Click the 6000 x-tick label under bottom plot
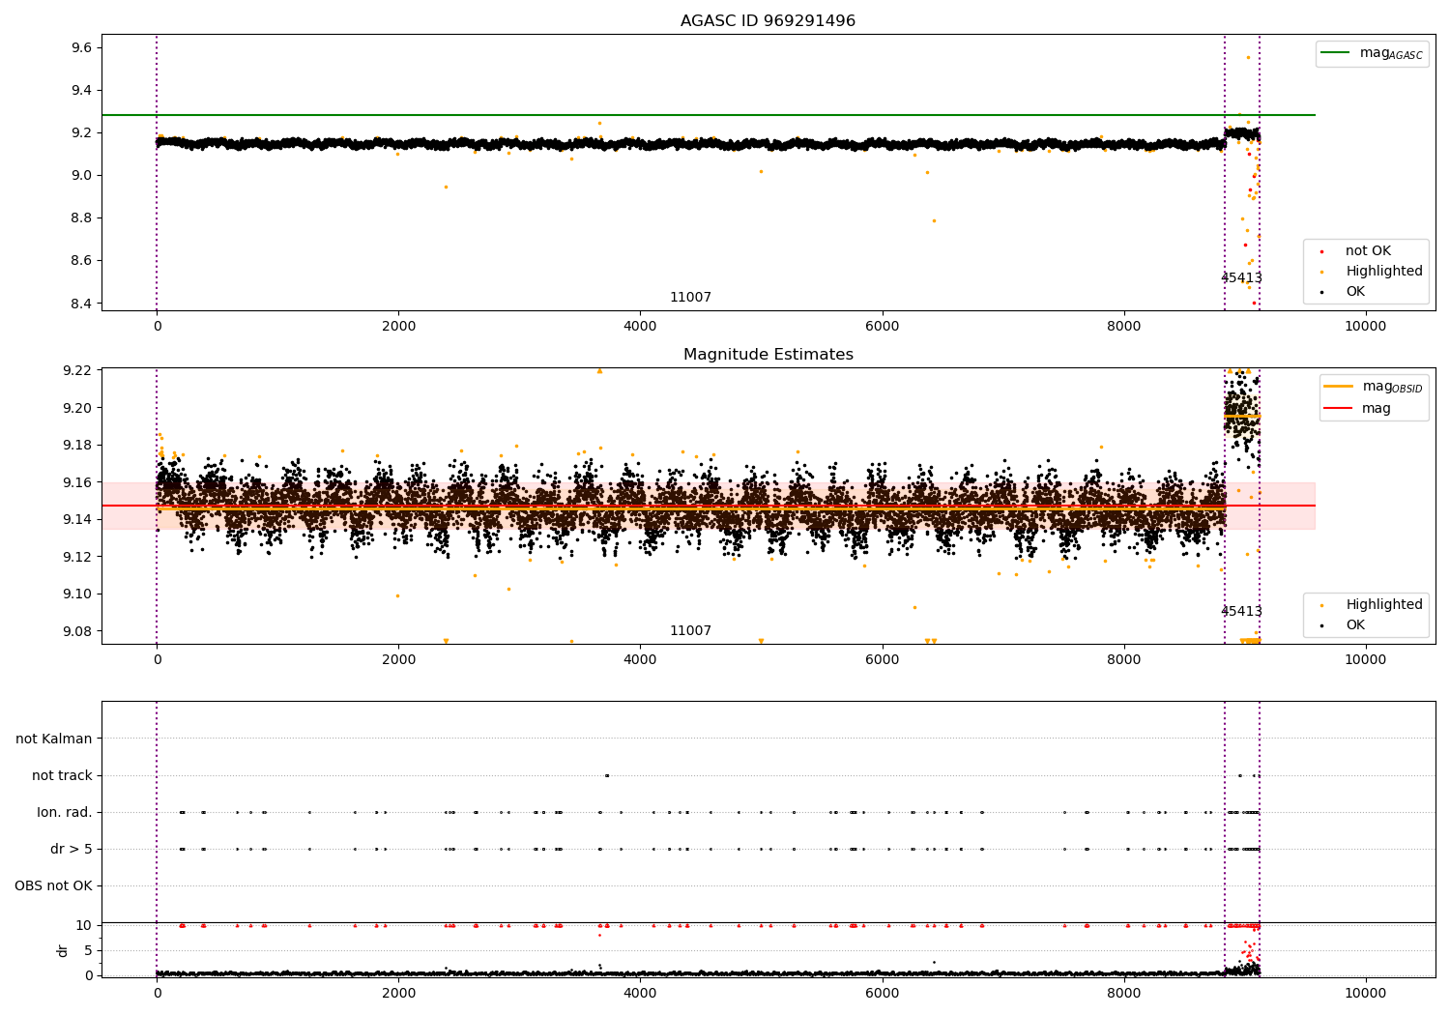This screenshot has width=1450, height=1015. coord(883,994)
